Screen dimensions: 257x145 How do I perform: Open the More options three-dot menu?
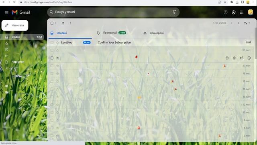(x=70, y=23)
